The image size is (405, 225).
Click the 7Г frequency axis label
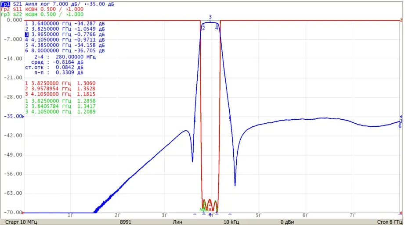353,215
